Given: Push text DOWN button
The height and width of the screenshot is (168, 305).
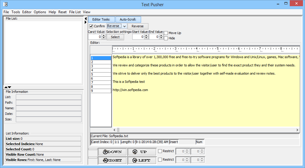Looking at the screenshot, I should 112,152.
